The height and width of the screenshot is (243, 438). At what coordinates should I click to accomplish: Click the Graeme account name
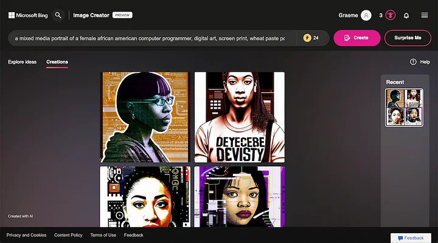click(348, 15)
